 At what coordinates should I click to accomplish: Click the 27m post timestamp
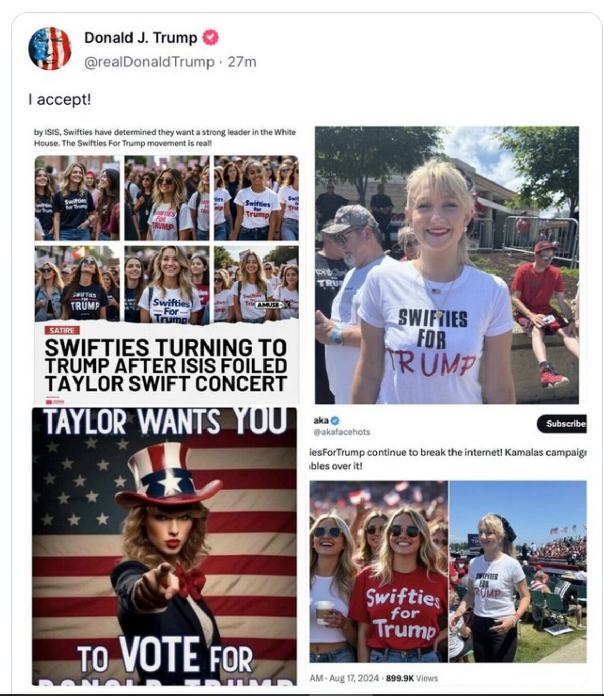(242, 62)
